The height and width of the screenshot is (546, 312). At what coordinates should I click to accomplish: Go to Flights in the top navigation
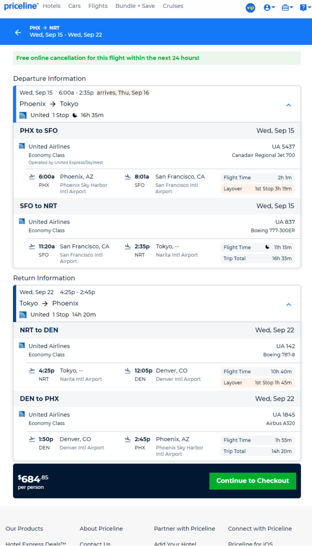point(98,6)
